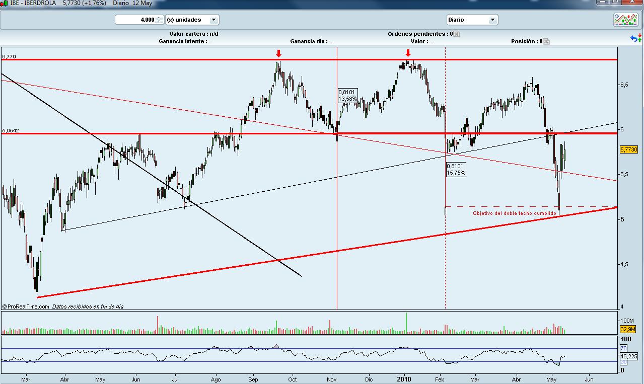644x384 pixels.
Task: Click the ProRealTime.com copyright text
Action: coord(25,306)
